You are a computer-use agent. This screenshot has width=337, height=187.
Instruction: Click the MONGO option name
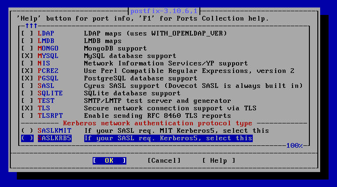click(48, 49)
